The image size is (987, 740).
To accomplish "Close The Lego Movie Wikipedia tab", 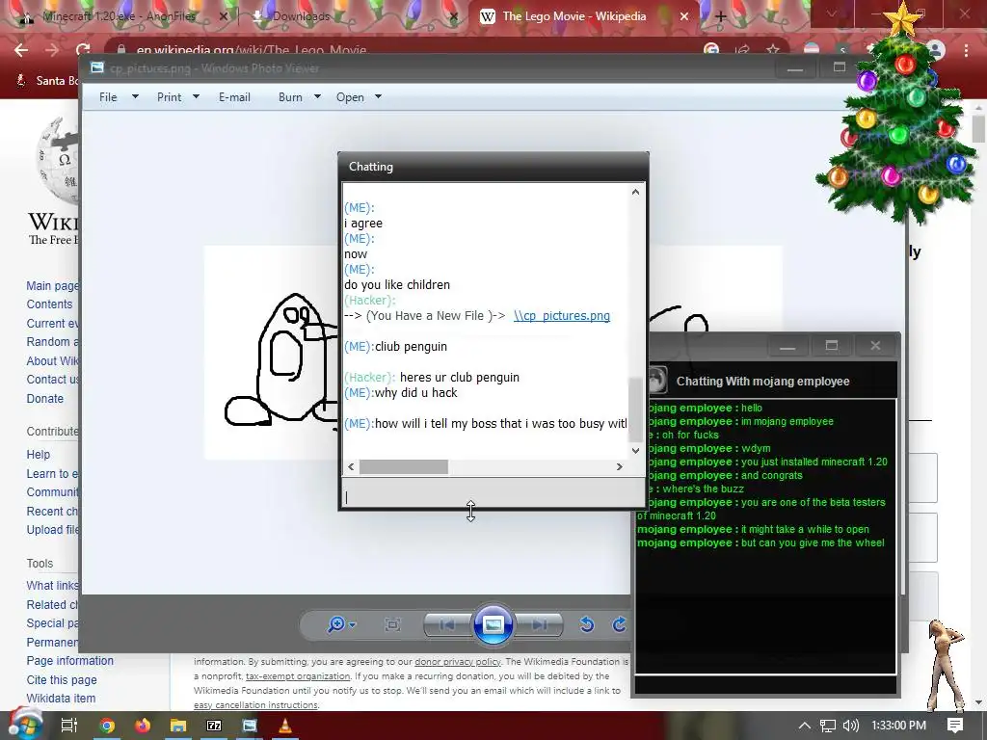I will point(684,17).
